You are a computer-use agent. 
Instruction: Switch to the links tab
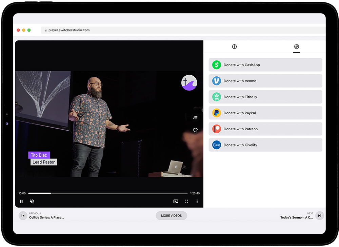297,46
